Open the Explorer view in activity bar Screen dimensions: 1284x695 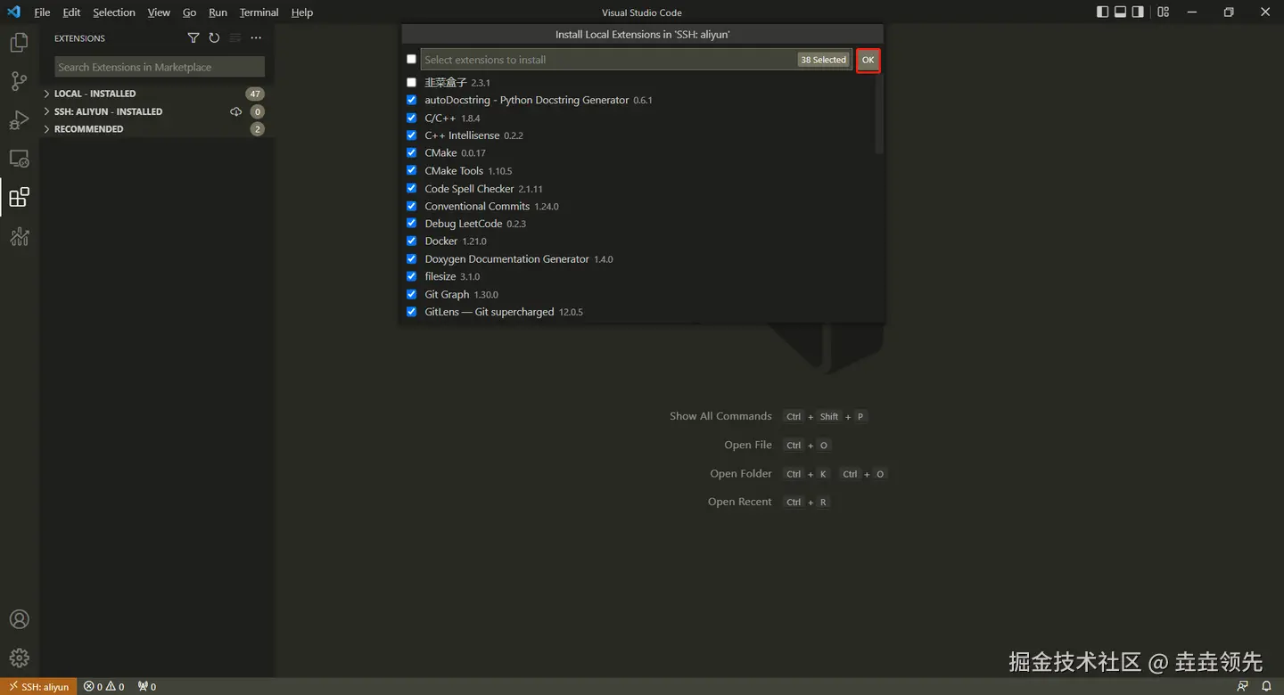pos(19,42)
